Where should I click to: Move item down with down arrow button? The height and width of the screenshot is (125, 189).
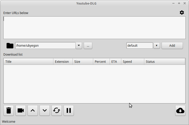pyautogui.click(x=45, y=110)
